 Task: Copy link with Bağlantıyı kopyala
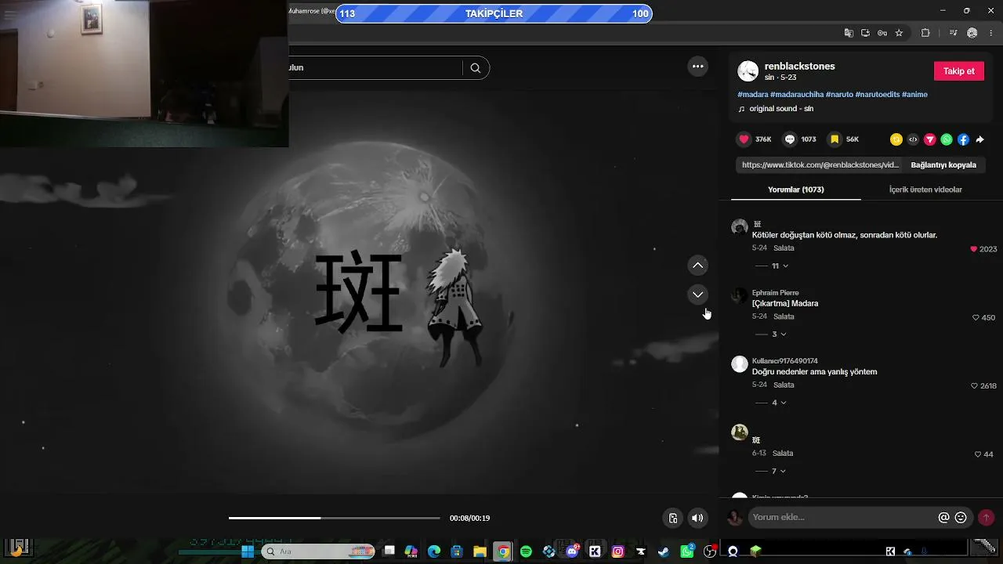943,165
